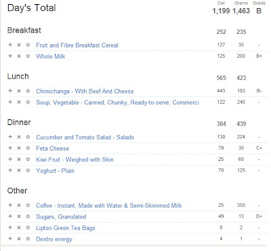This screenshot has width=271, height=251.
Task: Star the Yoghurt - Plain item
Action: (x=28, y=170)
